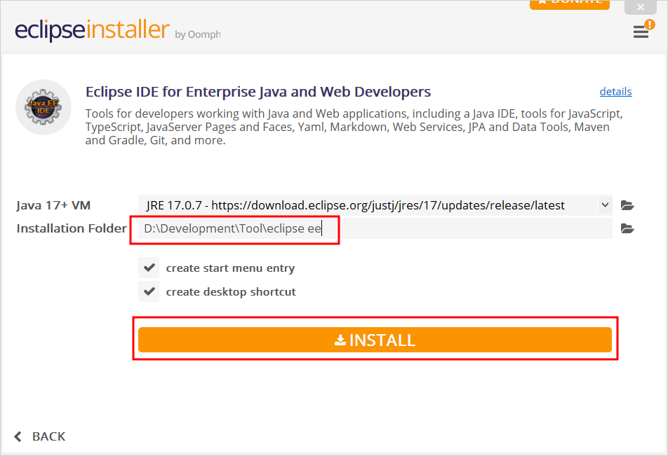
Task: Click 'create start menu entry' label text
Action: click(x=230, y=268)
